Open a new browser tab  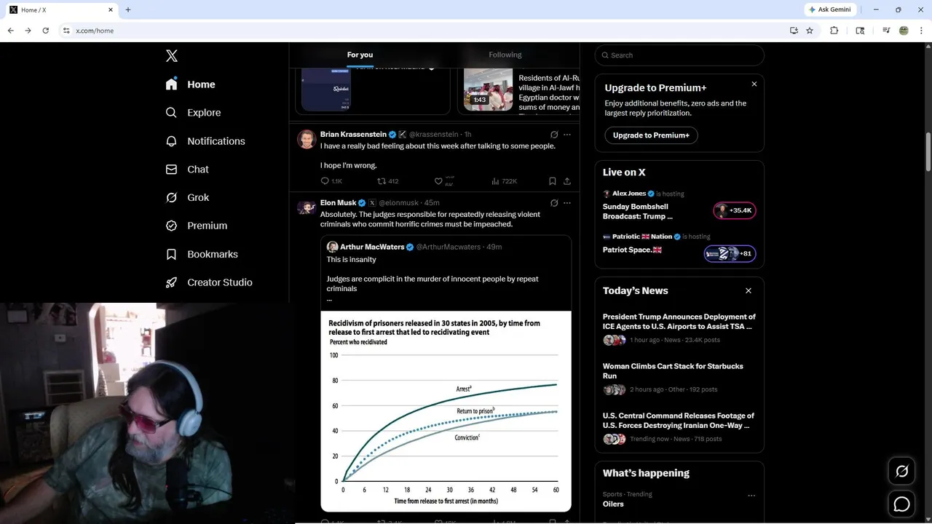pos(128,9)
